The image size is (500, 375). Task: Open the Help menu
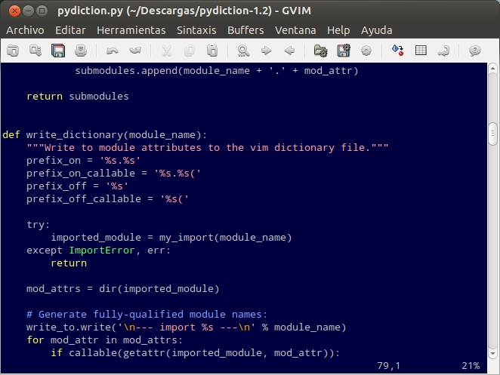pyautogui.click(x=338, y=30)
